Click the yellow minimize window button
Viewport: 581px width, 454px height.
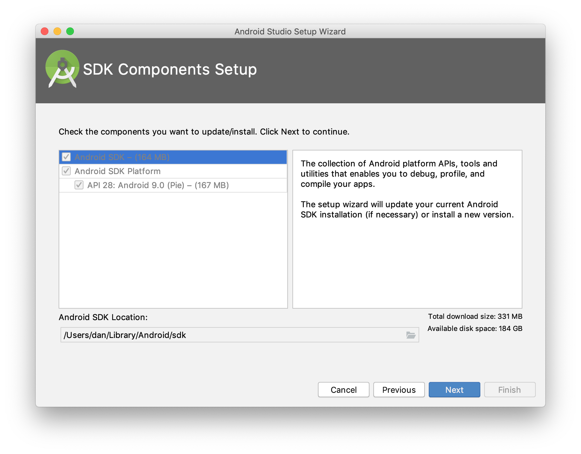(x=57, y=31)
